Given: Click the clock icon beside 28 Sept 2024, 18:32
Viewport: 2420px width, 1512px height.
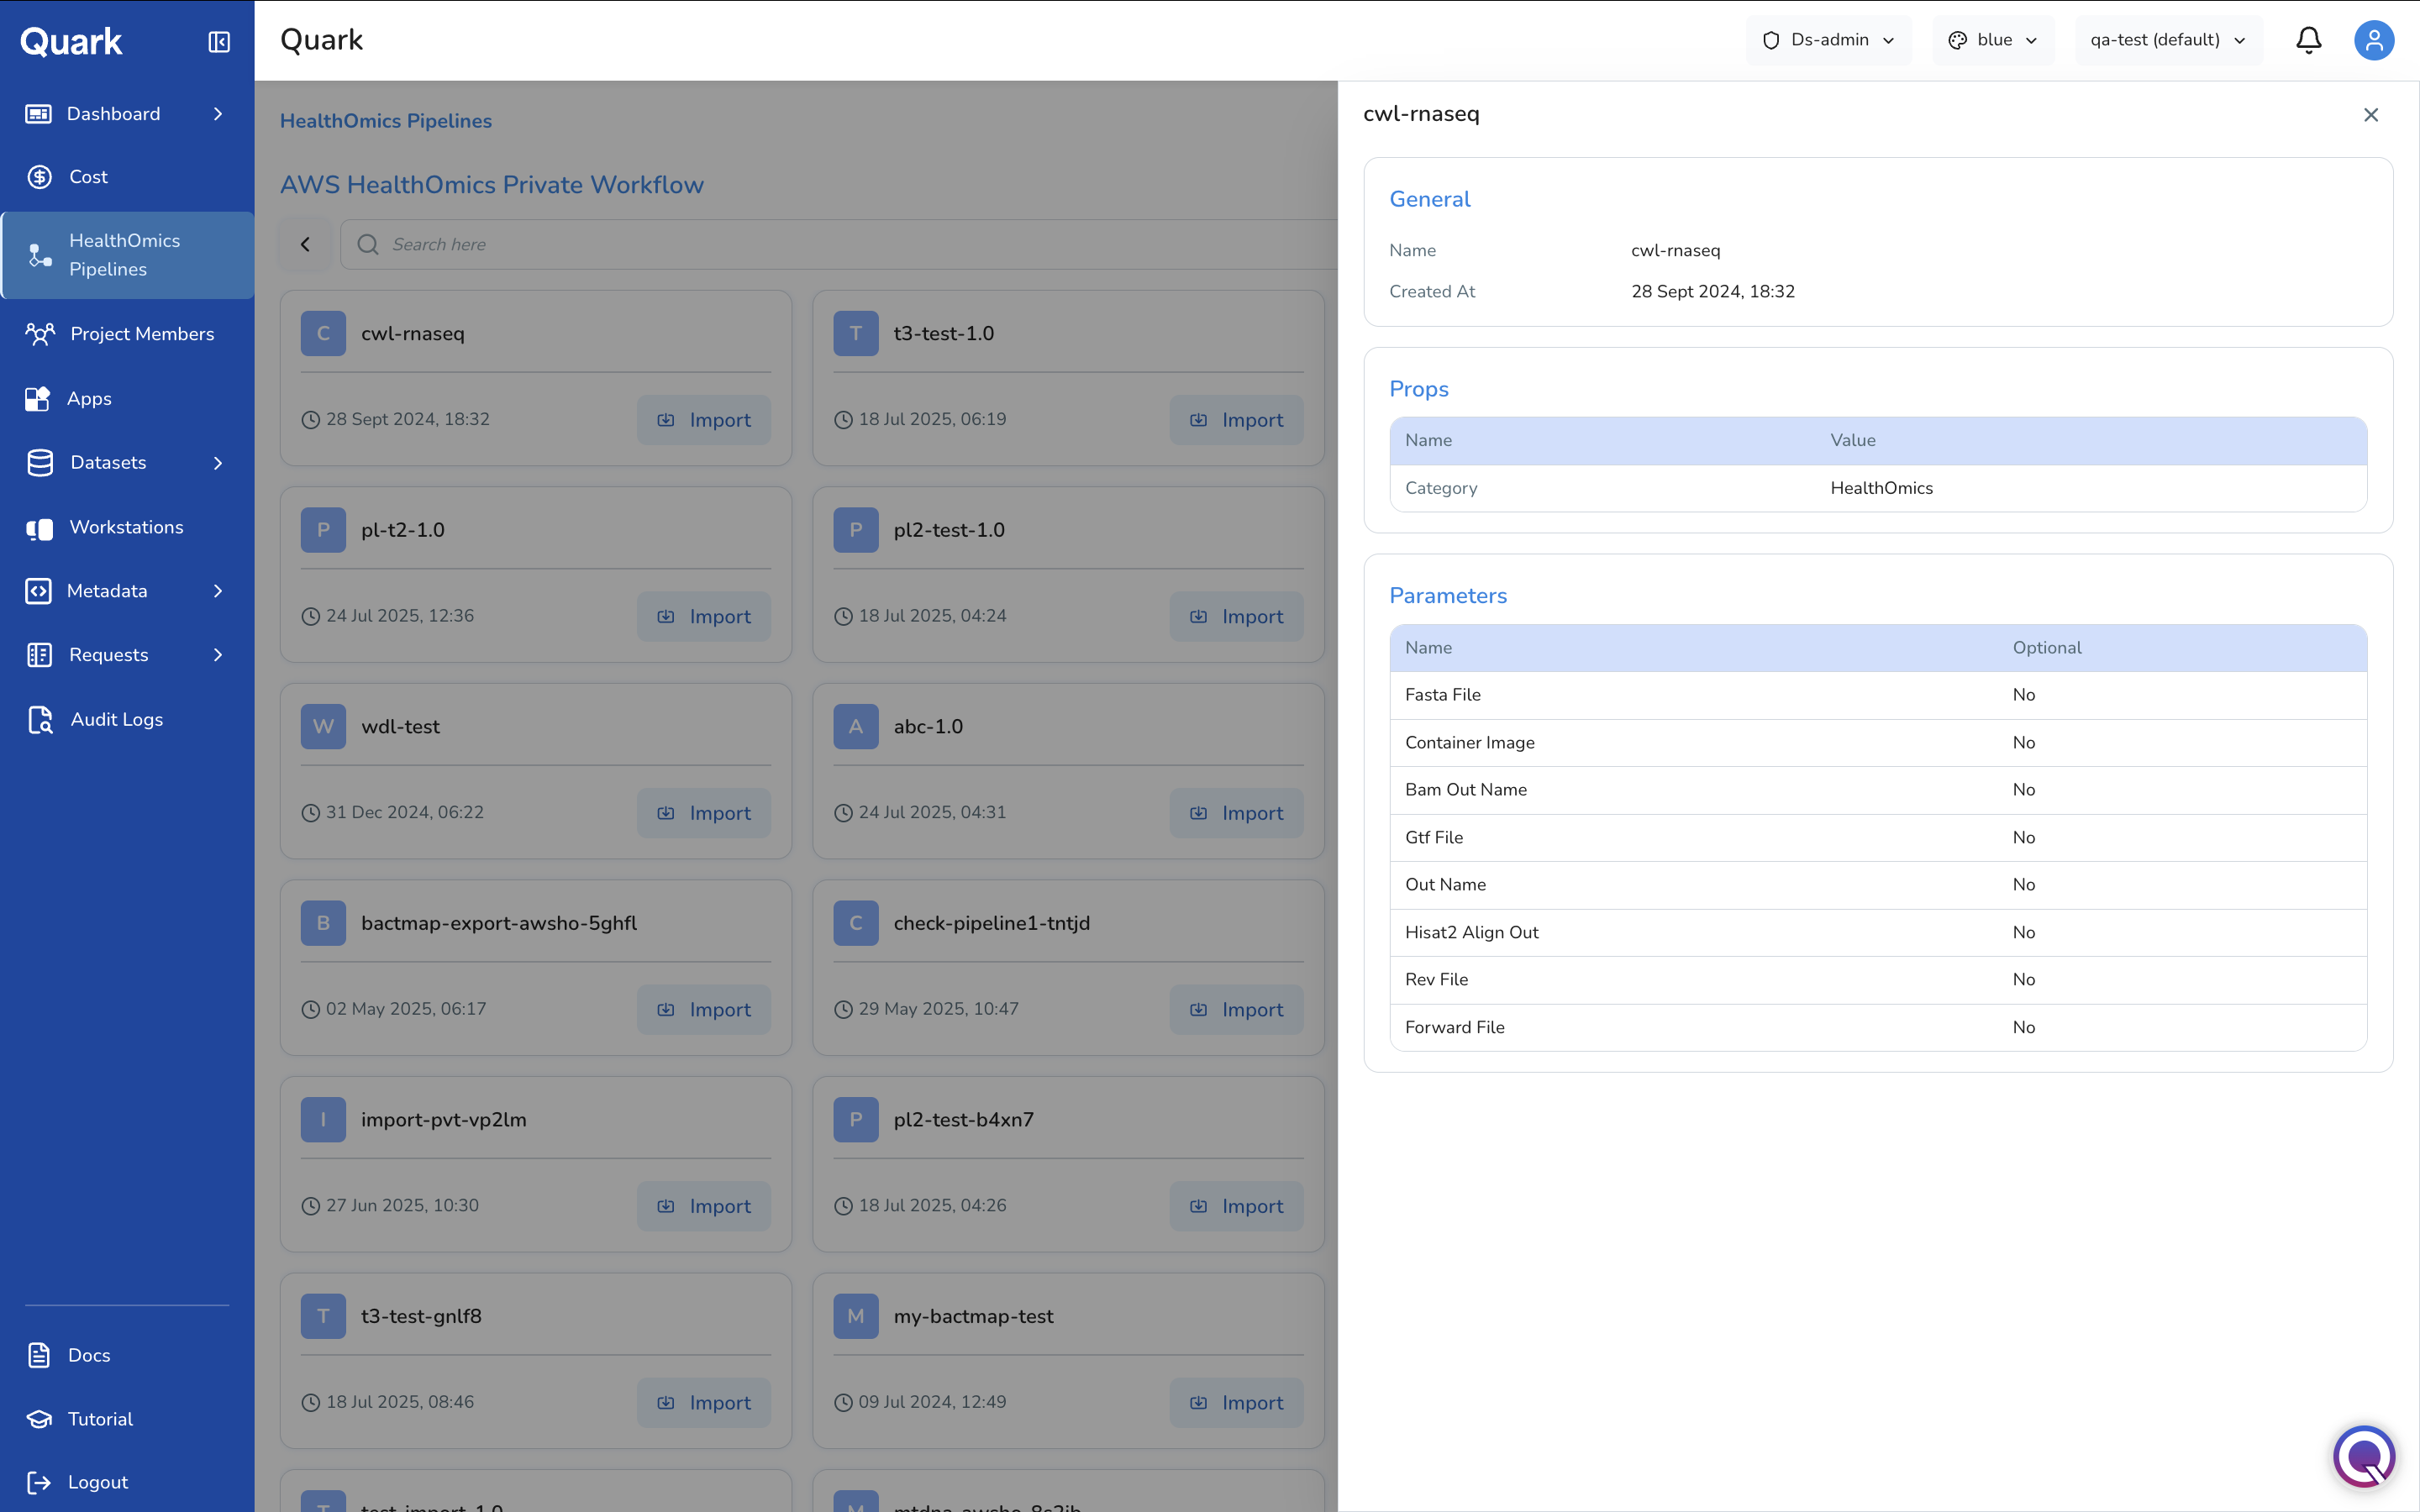Looking at the screenshot, I should 311,420.
